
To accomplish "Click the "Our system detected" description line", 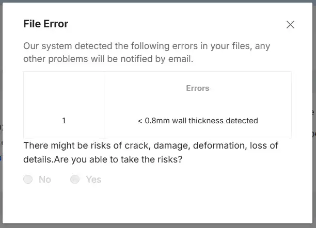I will click(x=147, y=46).
